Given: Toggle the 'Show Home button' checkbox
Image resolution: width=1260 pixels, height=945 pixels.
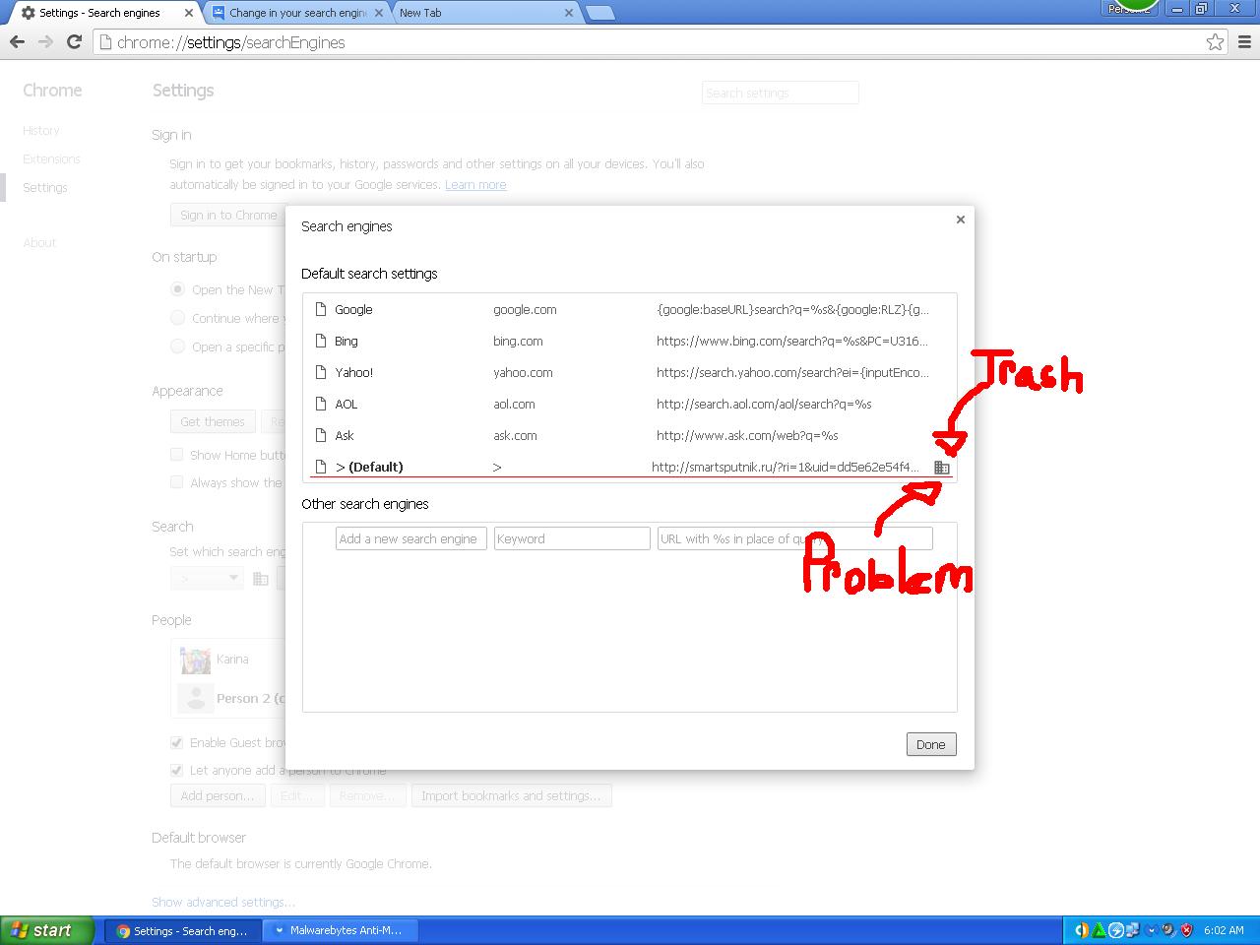Looking at the screenshot, I should pos(177,455).
